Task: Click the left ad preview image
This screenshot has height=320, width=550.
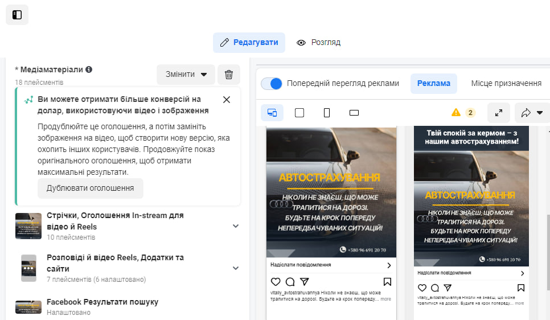Action: 331,192
